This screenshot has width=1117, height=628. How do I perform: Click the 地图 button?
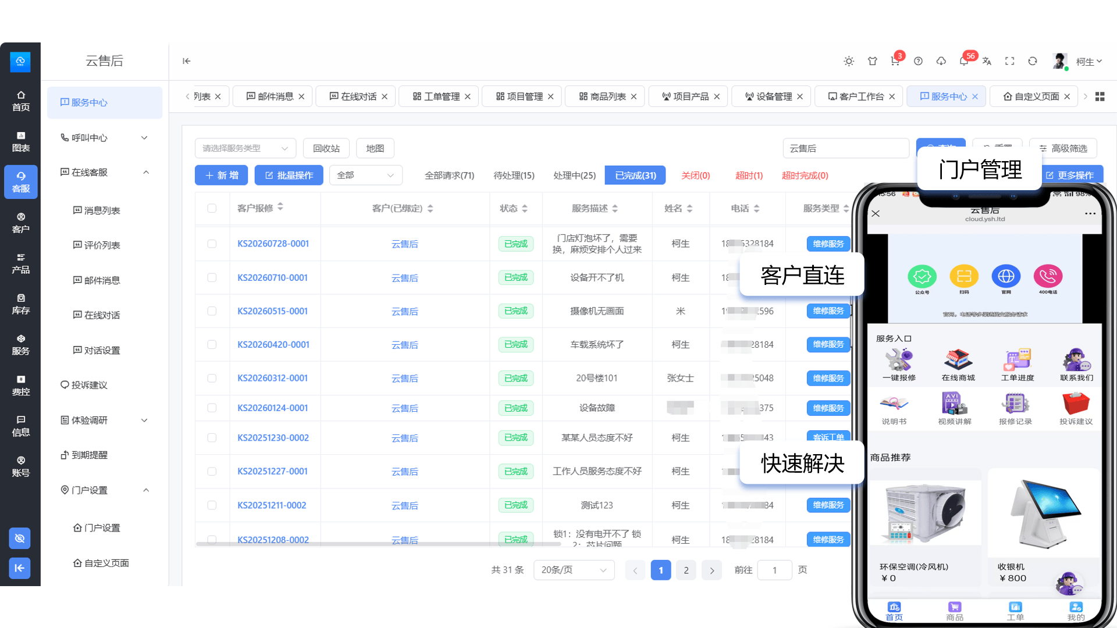tap(375, 148)
